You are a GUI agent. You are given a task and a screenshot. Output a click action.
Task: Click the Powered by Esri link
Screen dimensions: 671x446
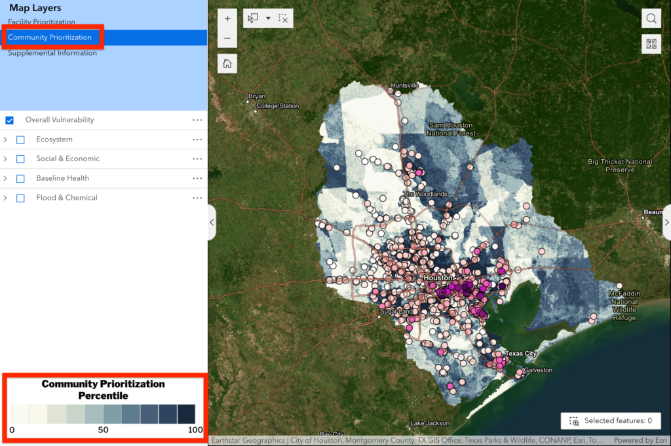tap(640, 440)
